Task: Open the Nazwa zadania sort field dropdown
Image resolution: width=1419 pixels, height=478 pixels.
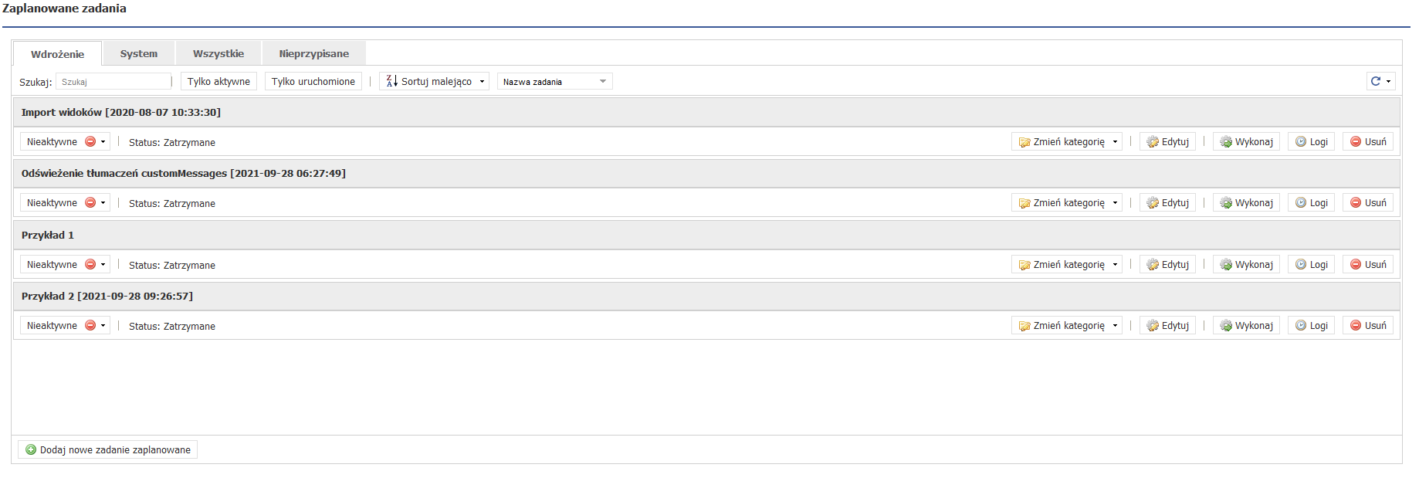Action: pyautogui.click(x=554, y=81)
